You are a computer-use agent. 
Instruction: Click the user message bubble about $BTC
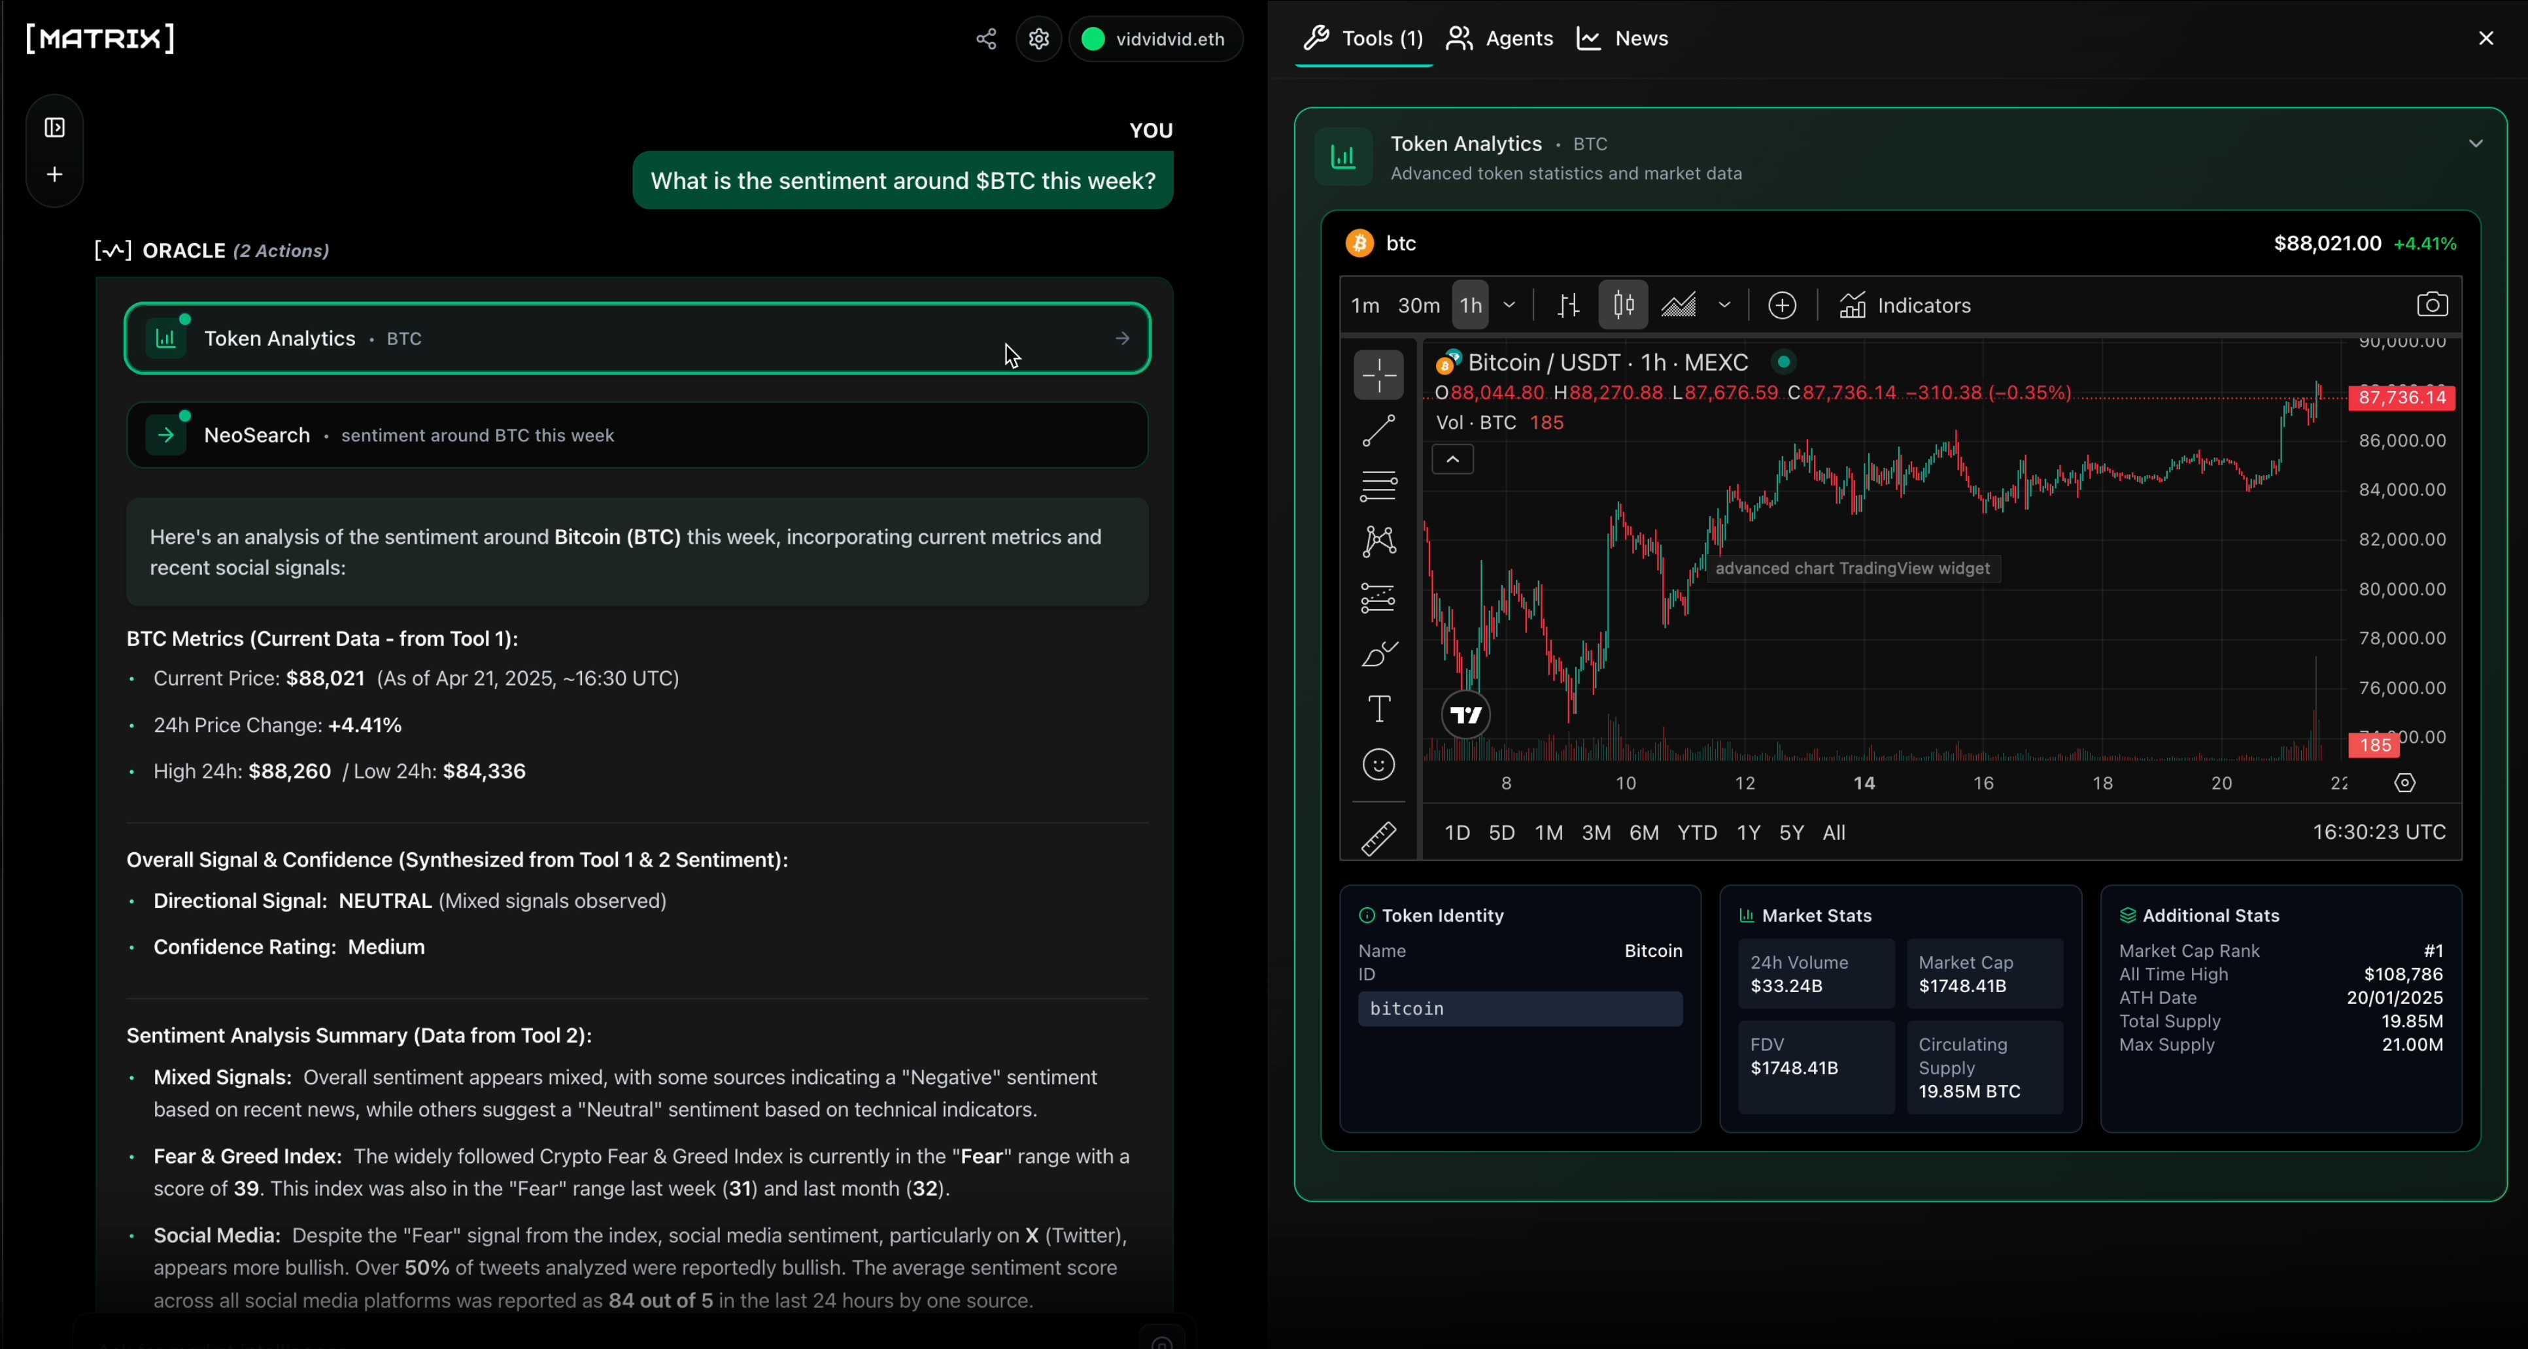903,180
